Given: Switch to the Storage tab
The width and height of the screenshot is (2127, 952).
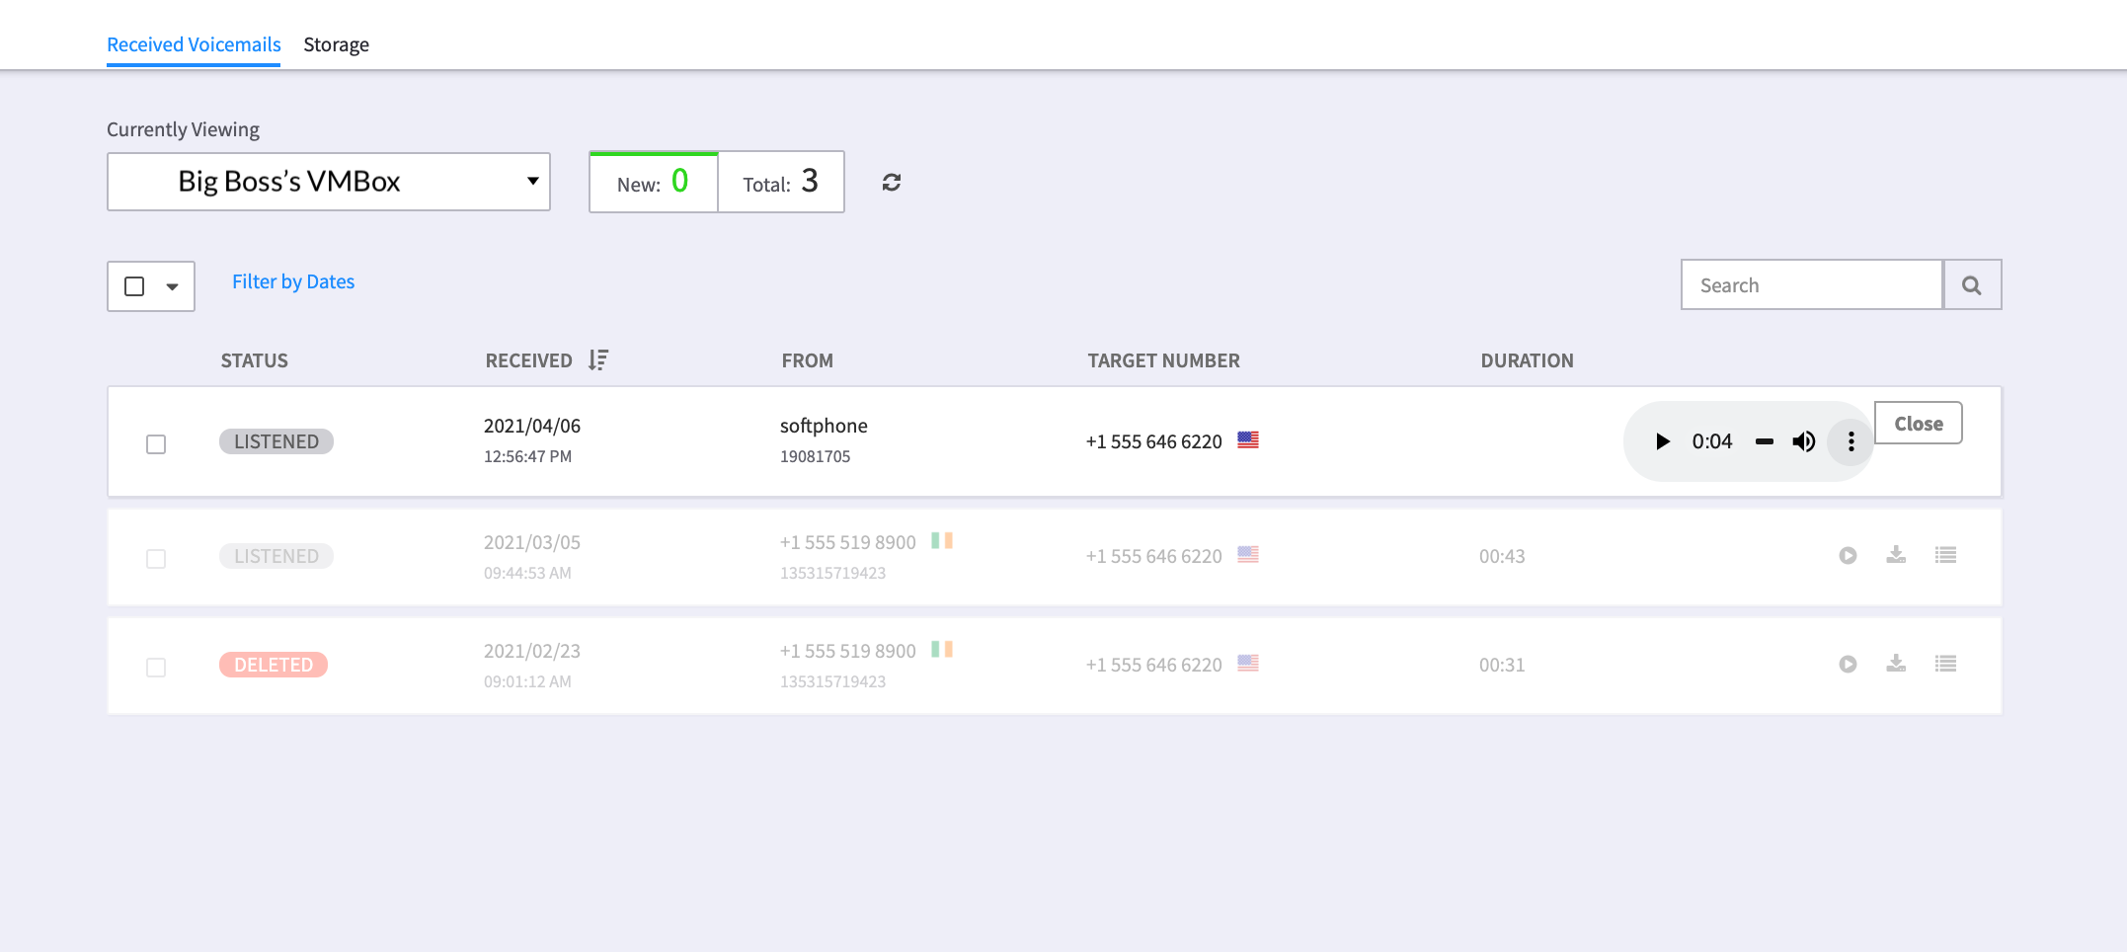Looking at the screenshot, I should click(336, 44).
